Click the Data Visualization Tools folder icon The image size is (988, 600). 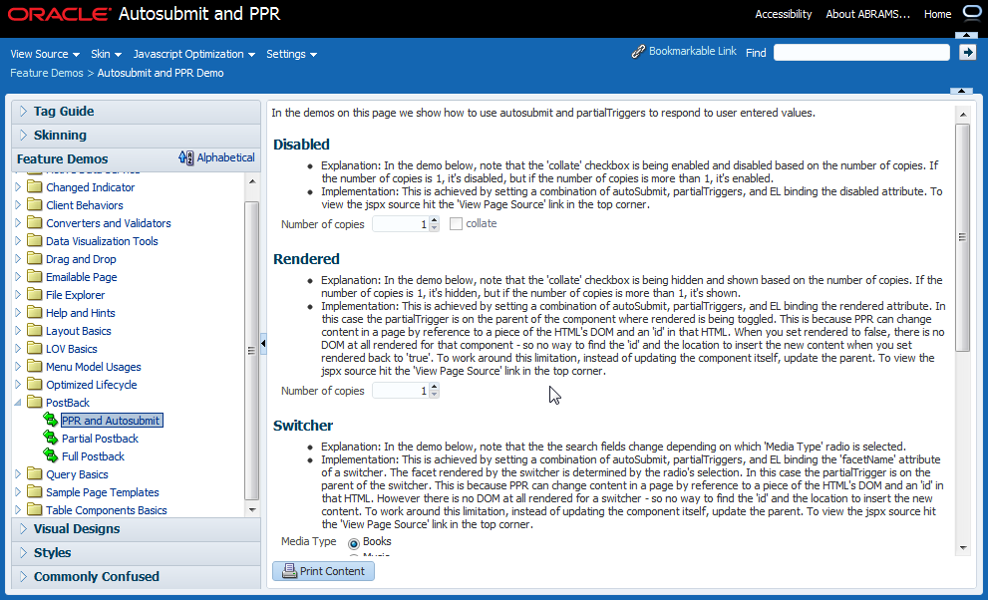35,240
